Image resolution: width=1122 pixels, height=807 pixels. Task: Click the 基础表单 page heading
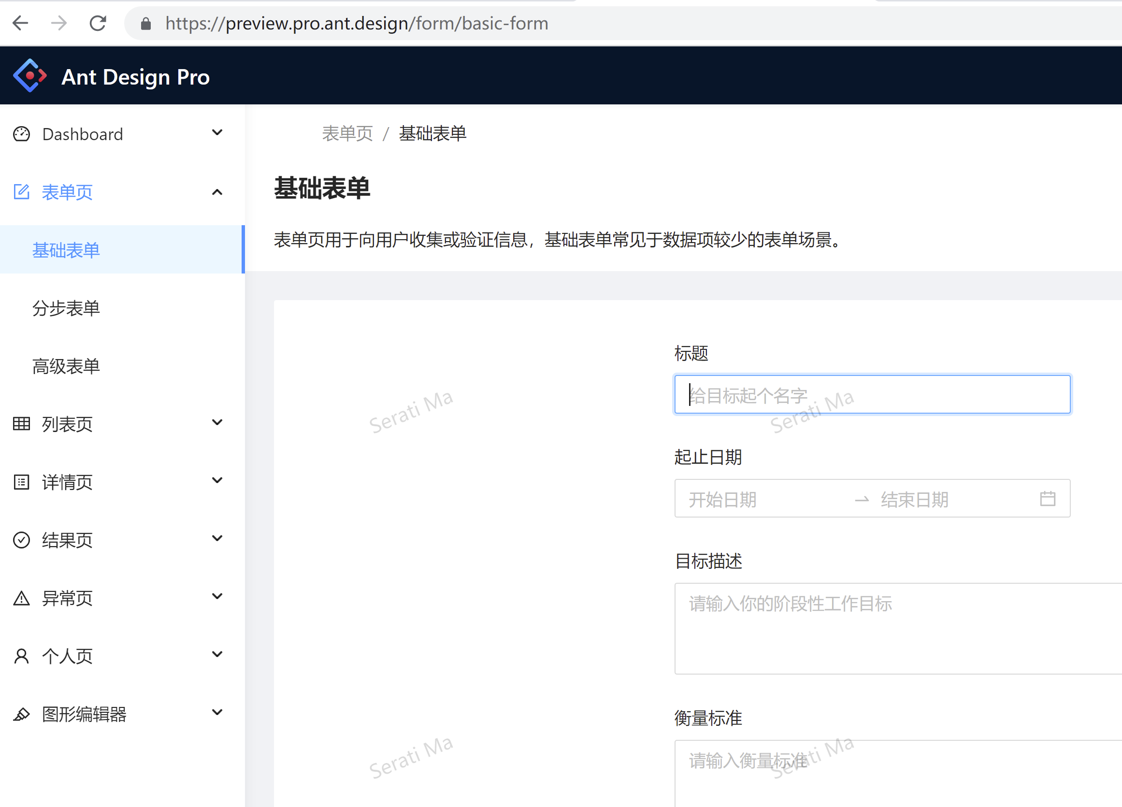[x=322, y=188]
